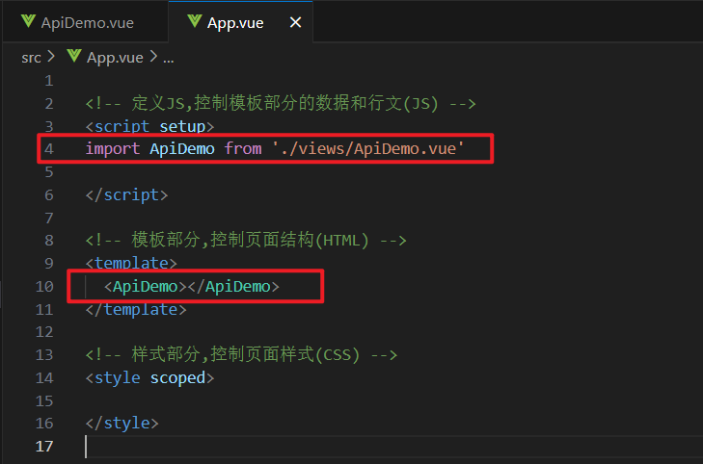Click the '<ApiDemo></ApiDemo>' component tag
Image resolution: width=703 pixels, height=464 pixels.
tap(192, 286)
